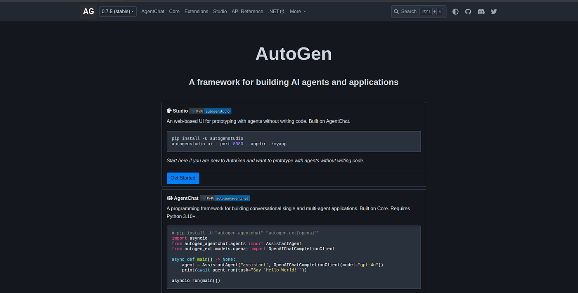Expand the More dropdown menu
The height and width of the screenshot is (293, 578).
[298, 12]
